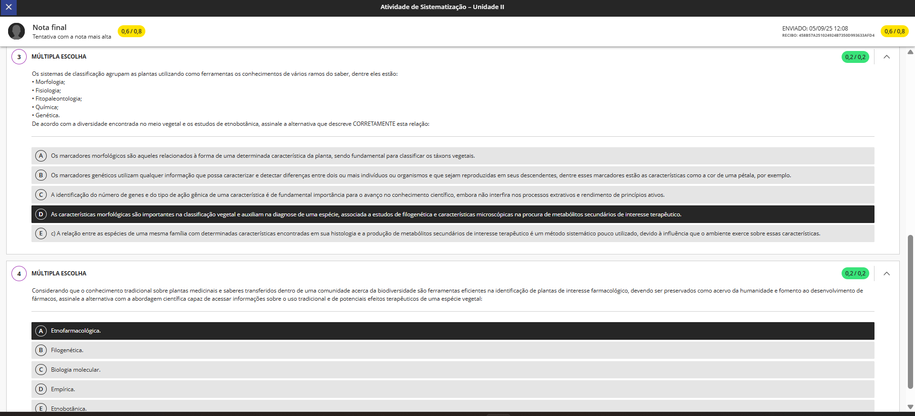Click the green 0,2 / 0,2 score on question 3
Screen dimensions: 915x416
coord(855,57)
